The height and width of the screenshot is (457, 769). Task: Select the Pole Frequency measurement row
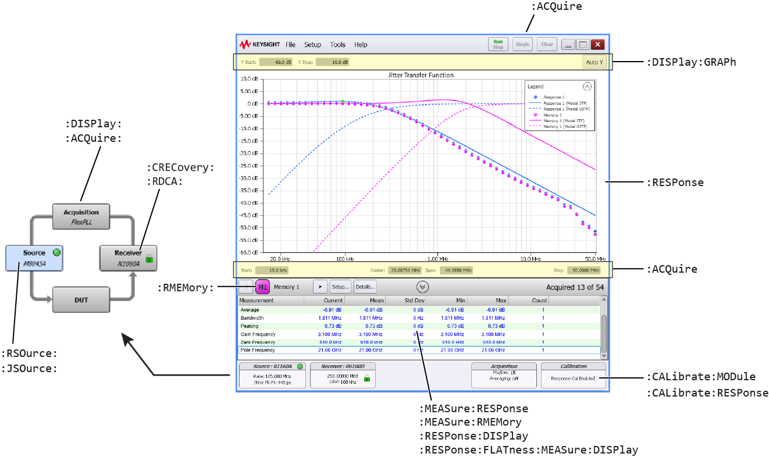[419, 351]
